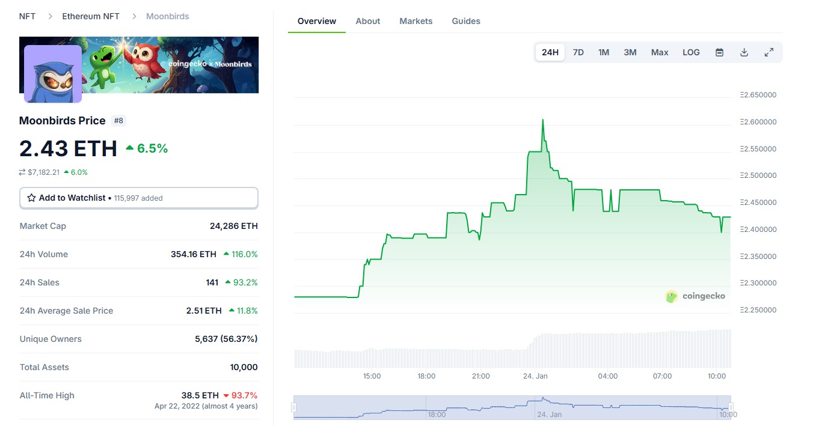Click the star in Add to Watchlist

coord(31,198)
